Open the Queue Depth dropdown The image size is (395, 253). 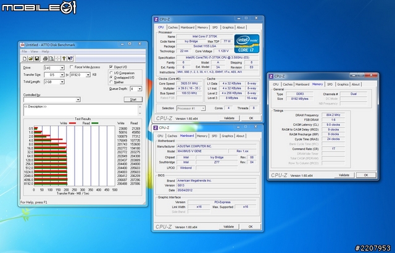[139, 89]
